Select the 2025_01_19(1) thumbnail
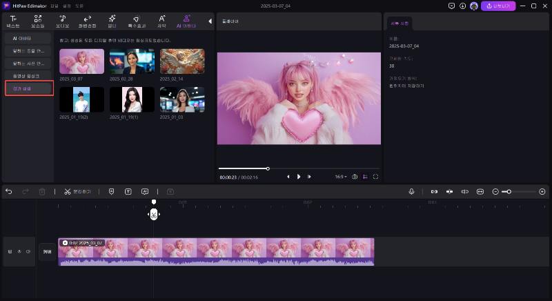 132,99
